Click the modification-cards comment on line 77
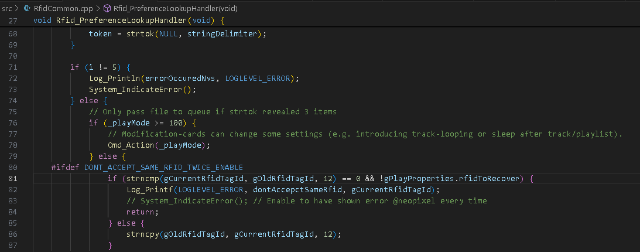The height and width of the screenshot is (252, 640). (365, 134)
